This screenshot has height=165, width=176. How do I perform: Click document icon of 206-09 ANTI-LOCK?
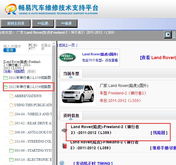click(x=11, y=132)
